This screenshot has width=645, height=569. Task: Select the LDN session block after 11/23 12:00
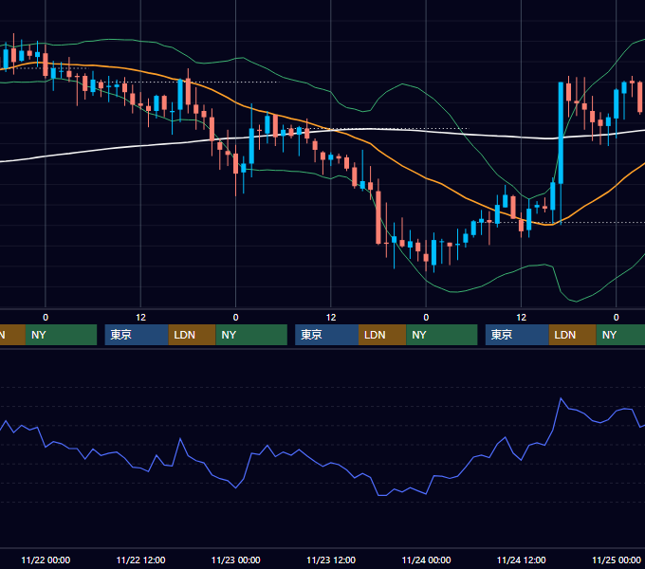coord(382,335)
